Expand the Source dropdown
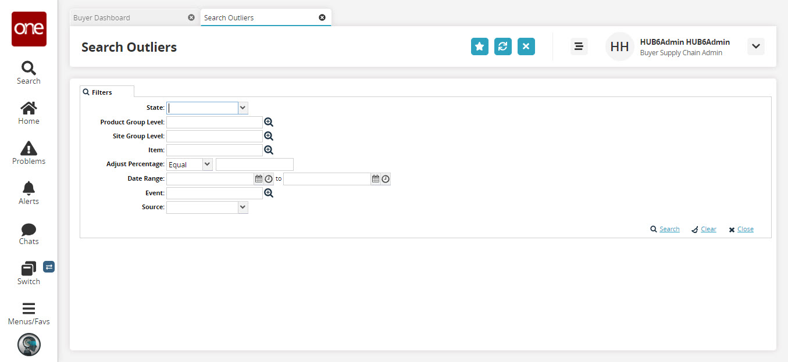Screen dimensions: 788x362 tap(243, 207)
